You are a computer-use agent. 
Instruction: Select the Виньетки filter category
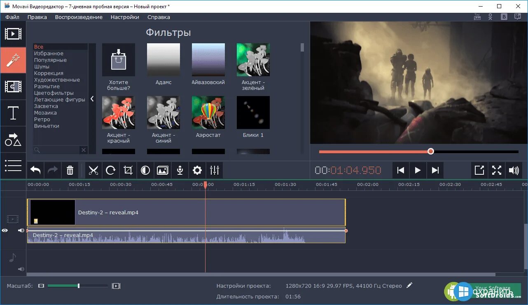[60, 126]
